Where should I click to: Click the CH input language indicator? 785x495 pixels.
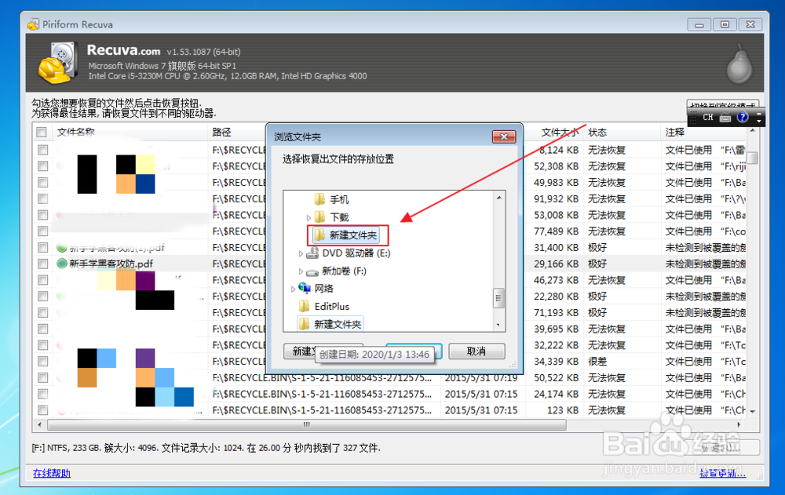tap(708, 117)
